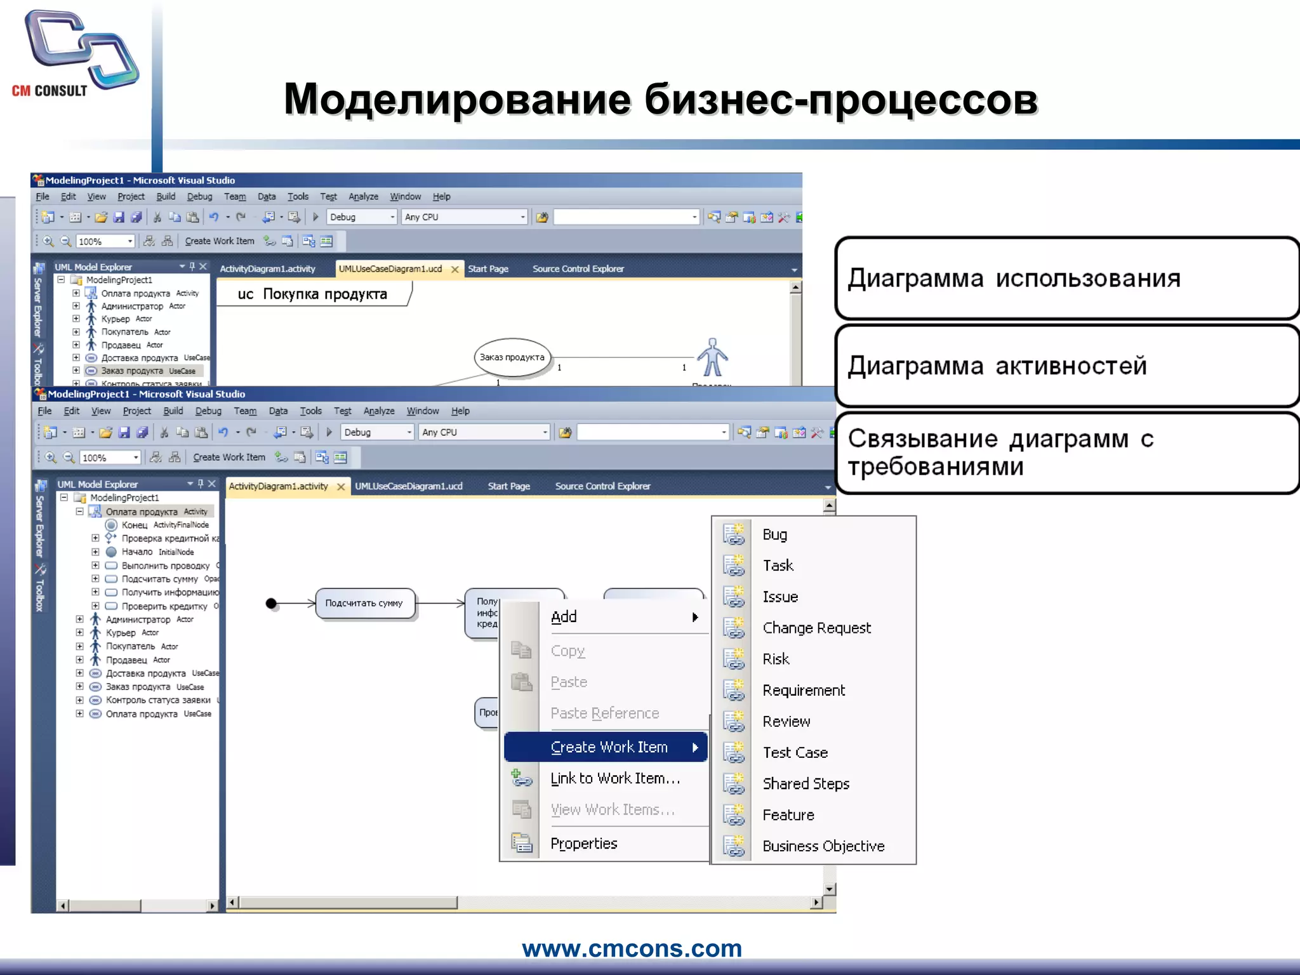Open Tools menu in front window

(x=310, y=411)
